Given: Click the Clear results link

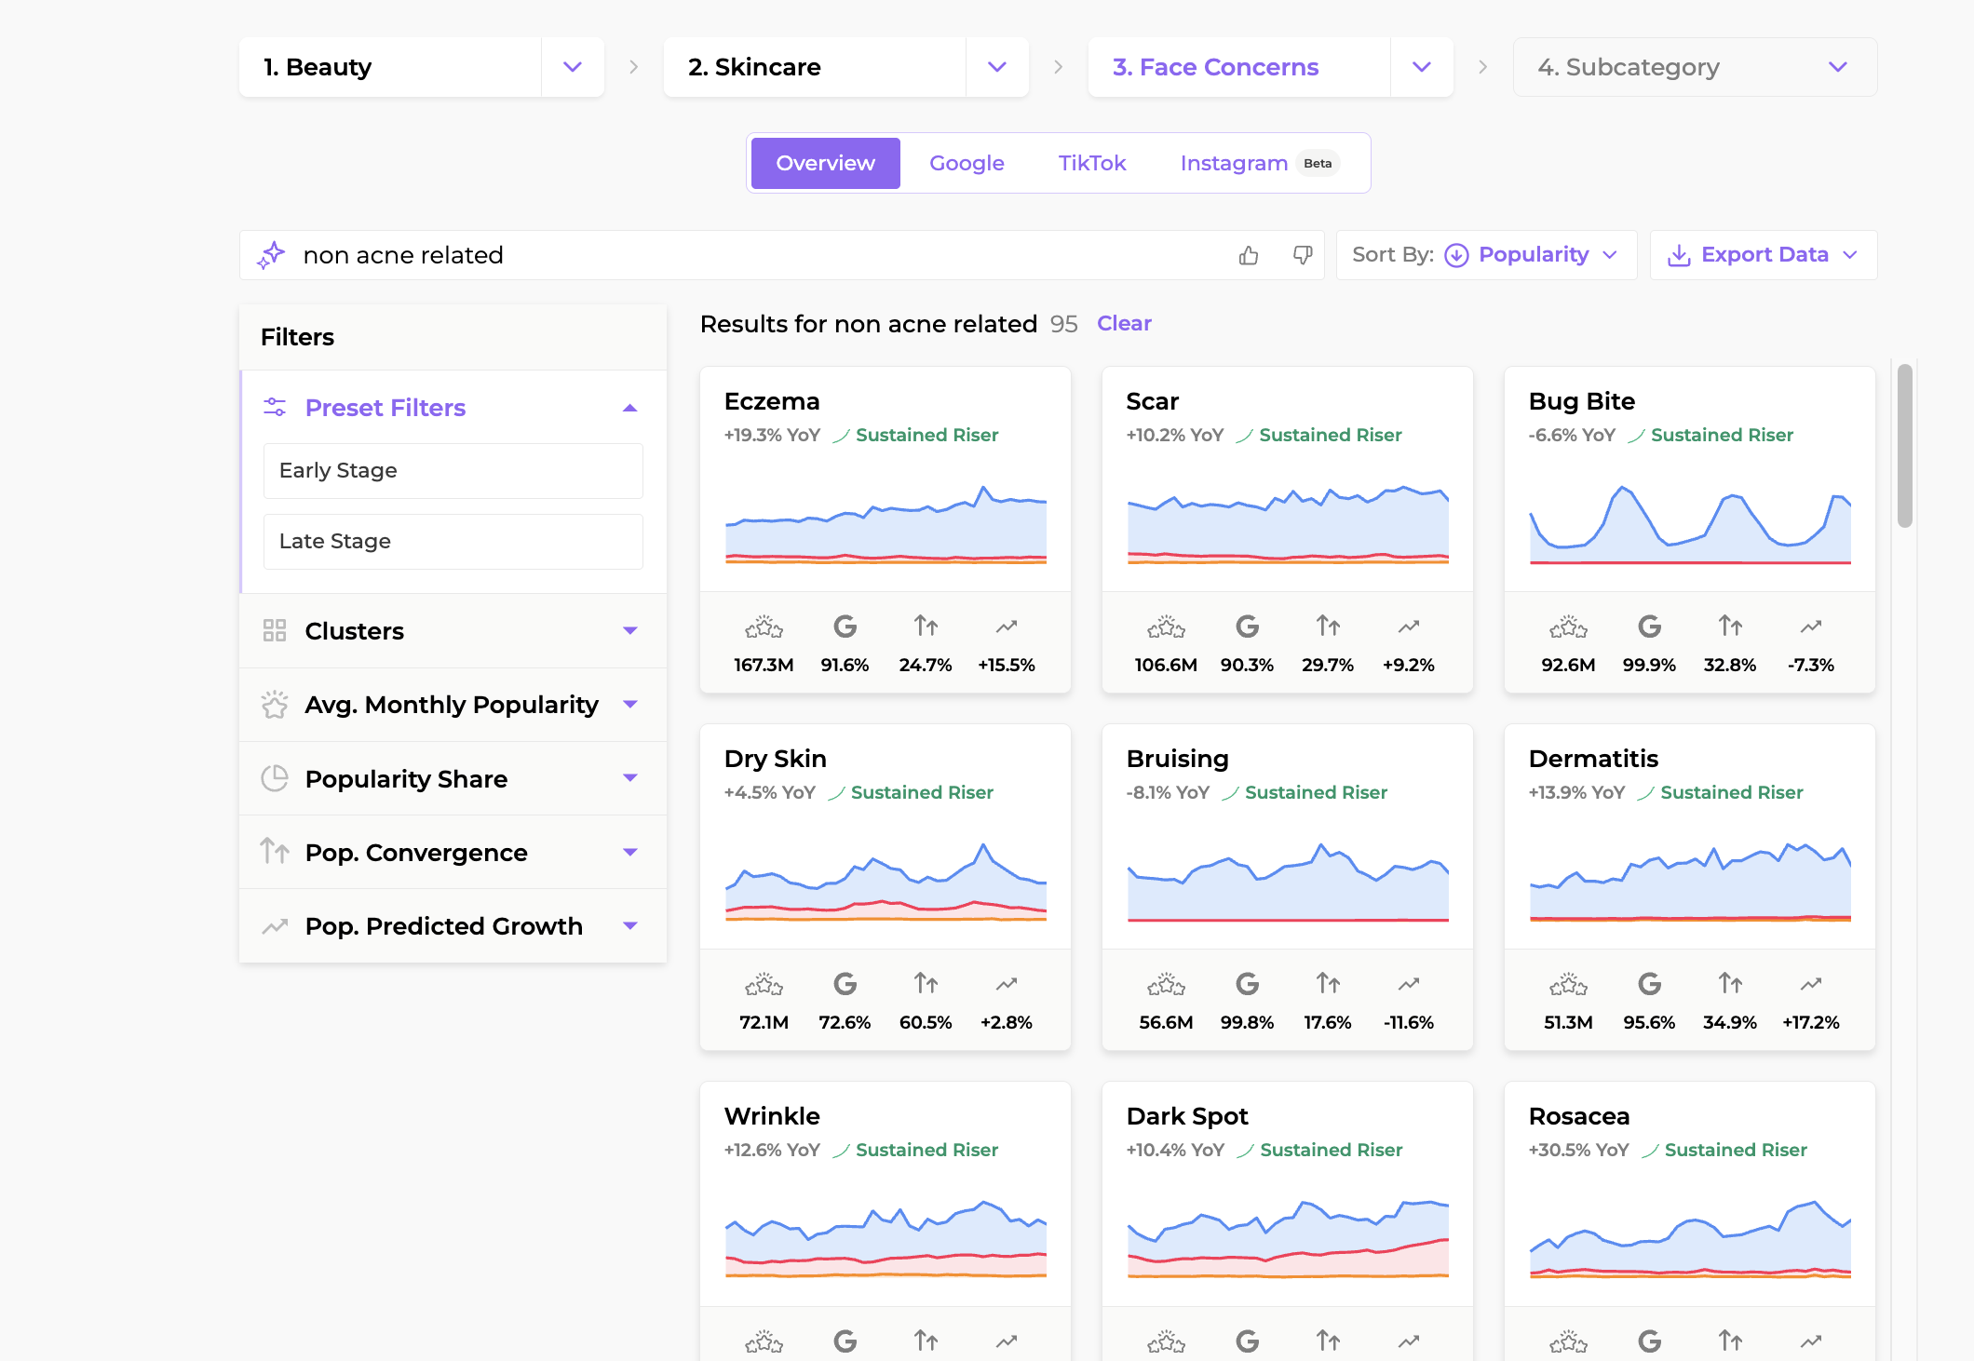Looking at the screenshot, I should point(1124,323).
